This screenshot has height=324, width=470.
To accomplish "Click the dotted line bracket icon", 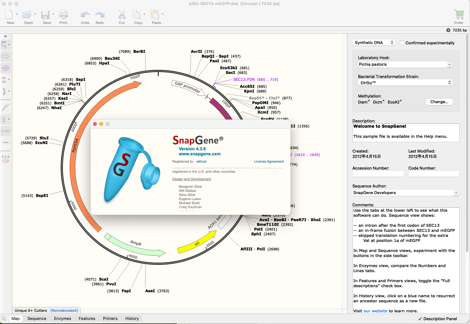I will tap(6, 142).
